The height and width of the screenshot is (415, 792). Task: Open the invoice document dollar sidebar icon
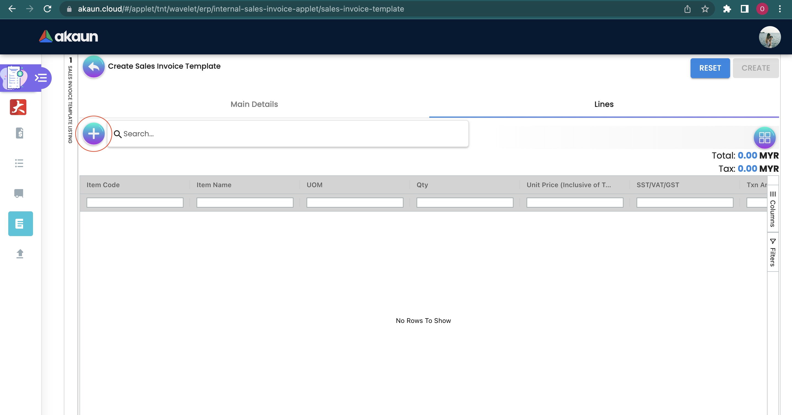[19, 133]
